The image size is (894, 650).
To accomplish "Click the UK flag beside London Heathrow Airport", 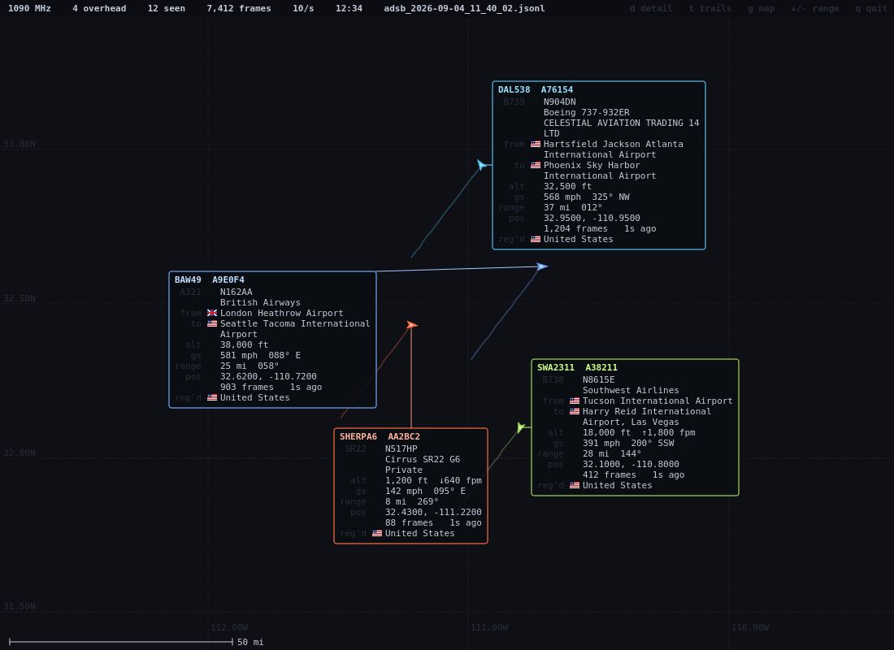I will (212, 313).
